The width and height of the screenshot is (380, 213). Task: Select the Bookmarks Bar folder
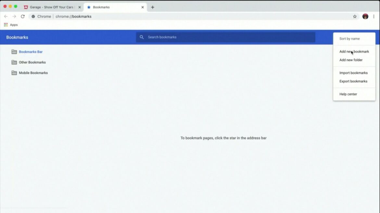[31, 52]
